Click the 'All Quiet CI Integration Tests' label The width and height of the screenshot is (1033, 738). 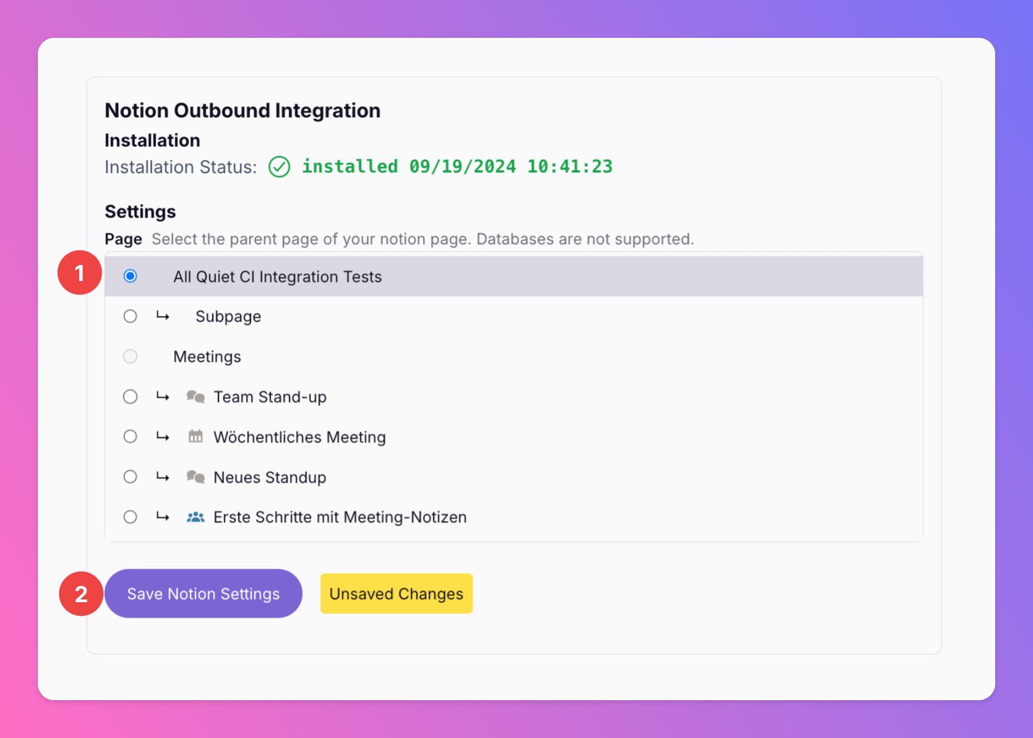(x=277, y=277)
